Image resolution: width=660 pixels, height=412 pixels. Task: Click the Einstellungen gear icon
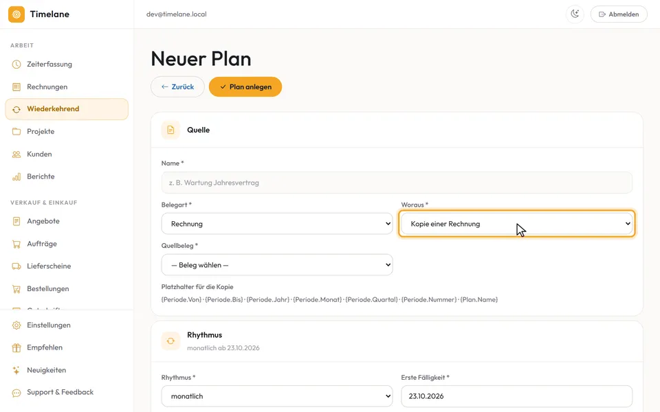16,325
